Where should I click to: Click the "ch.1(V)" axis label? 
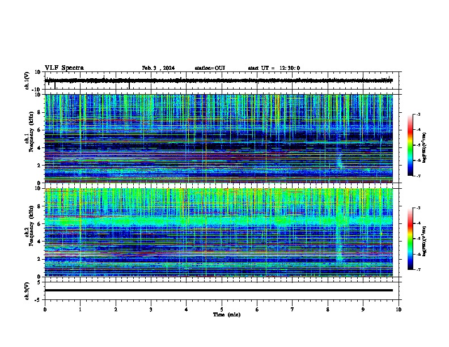27,81
